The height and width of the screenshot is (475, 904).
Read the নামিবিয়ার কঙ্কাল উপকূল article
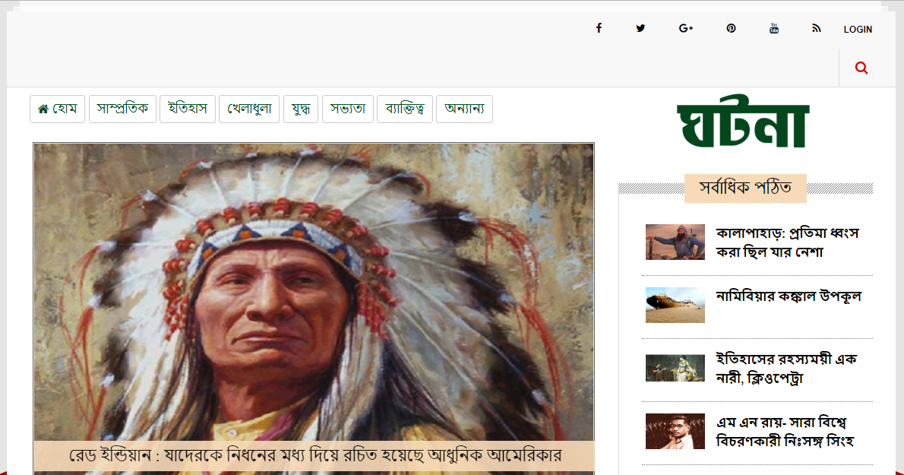[x=789, y=297]
